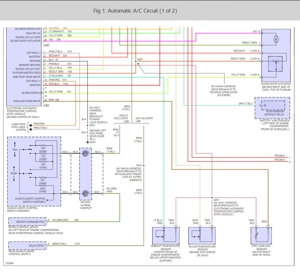Click the upper air bag sliding contact spiral
300x272 pixels.
point(86,153)
